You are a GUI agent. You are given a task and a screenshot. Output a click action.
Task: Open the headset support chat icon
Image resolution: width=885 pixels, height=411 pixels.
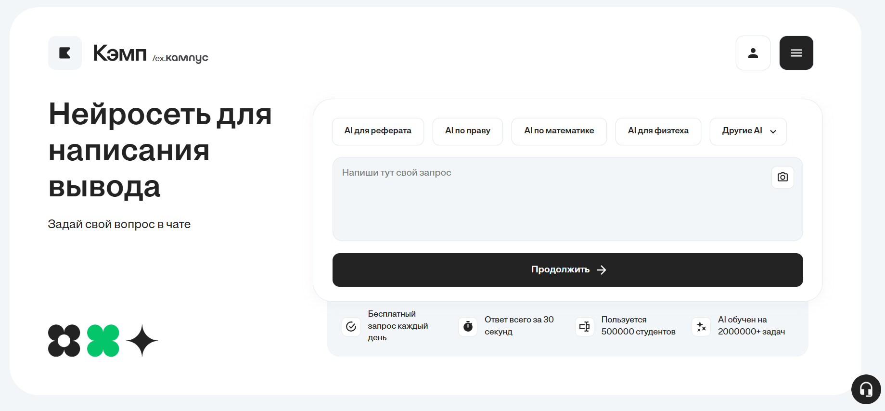point(866,389)
